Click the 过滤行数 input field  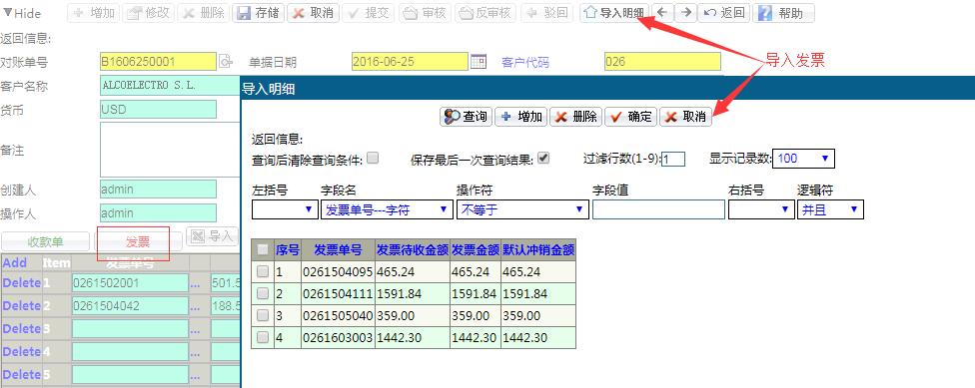pyautogui.click(x=672, y=159)
